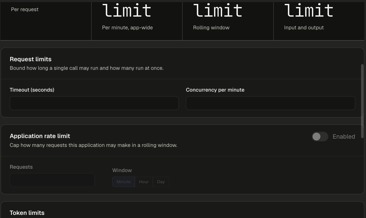Viewport: 366px width, 218px height.
Task: Click the 'Token limits' heading
Action: 27,213
